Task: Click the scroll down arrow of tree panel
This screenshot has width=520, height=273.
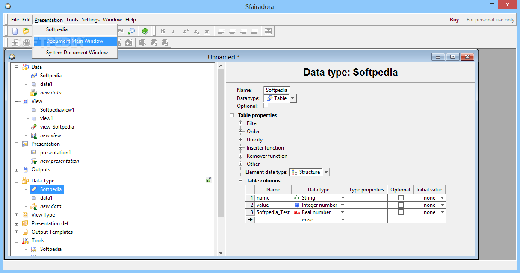Action: point(221,252)
